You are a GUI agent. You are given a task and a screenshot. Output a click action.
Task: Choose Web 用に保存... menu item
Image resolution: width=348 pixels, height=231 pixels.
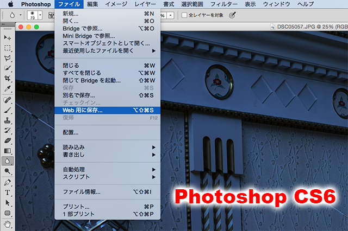[x=108, y=110]
